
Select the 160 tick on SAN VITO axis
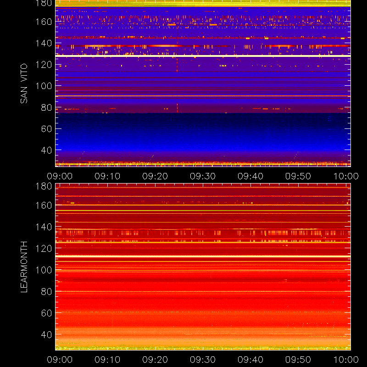tap(44, 22)
